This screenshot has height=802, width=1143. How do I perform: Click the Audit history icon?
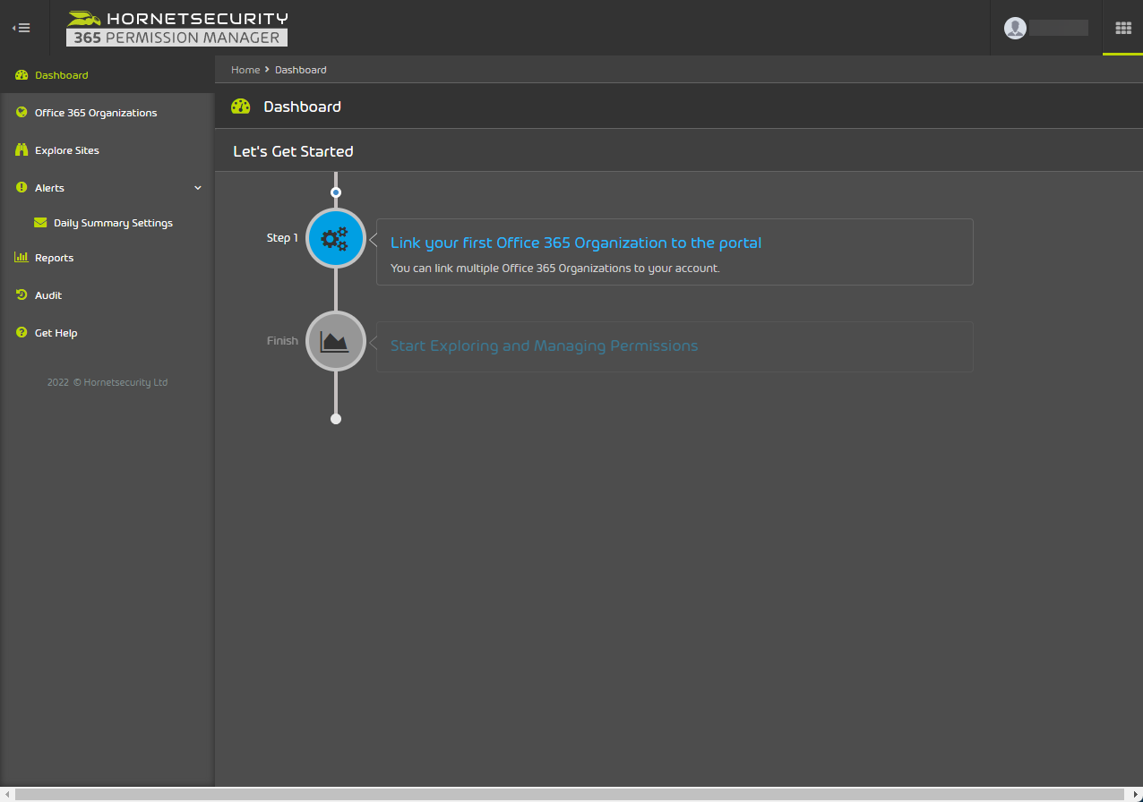(21, 295)
